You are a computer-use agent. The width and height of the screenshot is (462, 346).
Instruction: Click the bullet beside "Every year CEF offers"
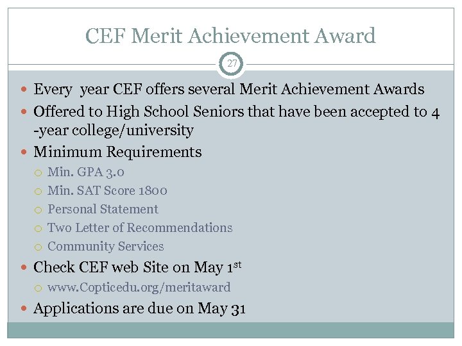[x=24, y=90]
